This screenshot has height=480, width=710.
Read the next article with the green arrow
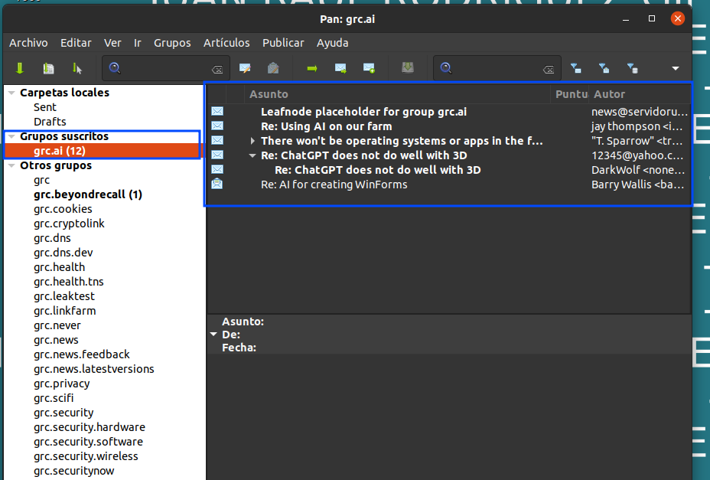(312, 68)
